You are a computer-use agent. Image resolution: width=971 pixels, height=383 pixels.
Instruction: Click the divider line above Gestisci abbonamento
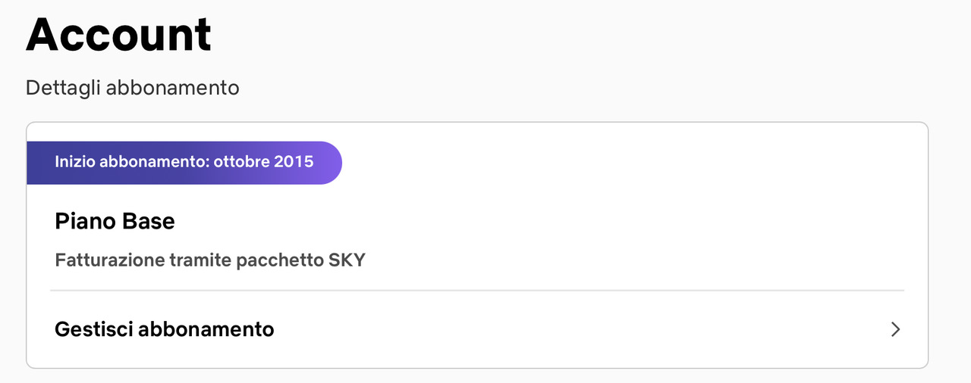[477, 290]
